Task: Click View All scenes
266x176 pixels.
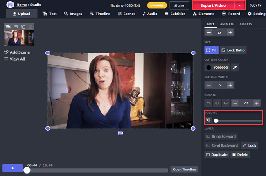Action: coord(15,59)
